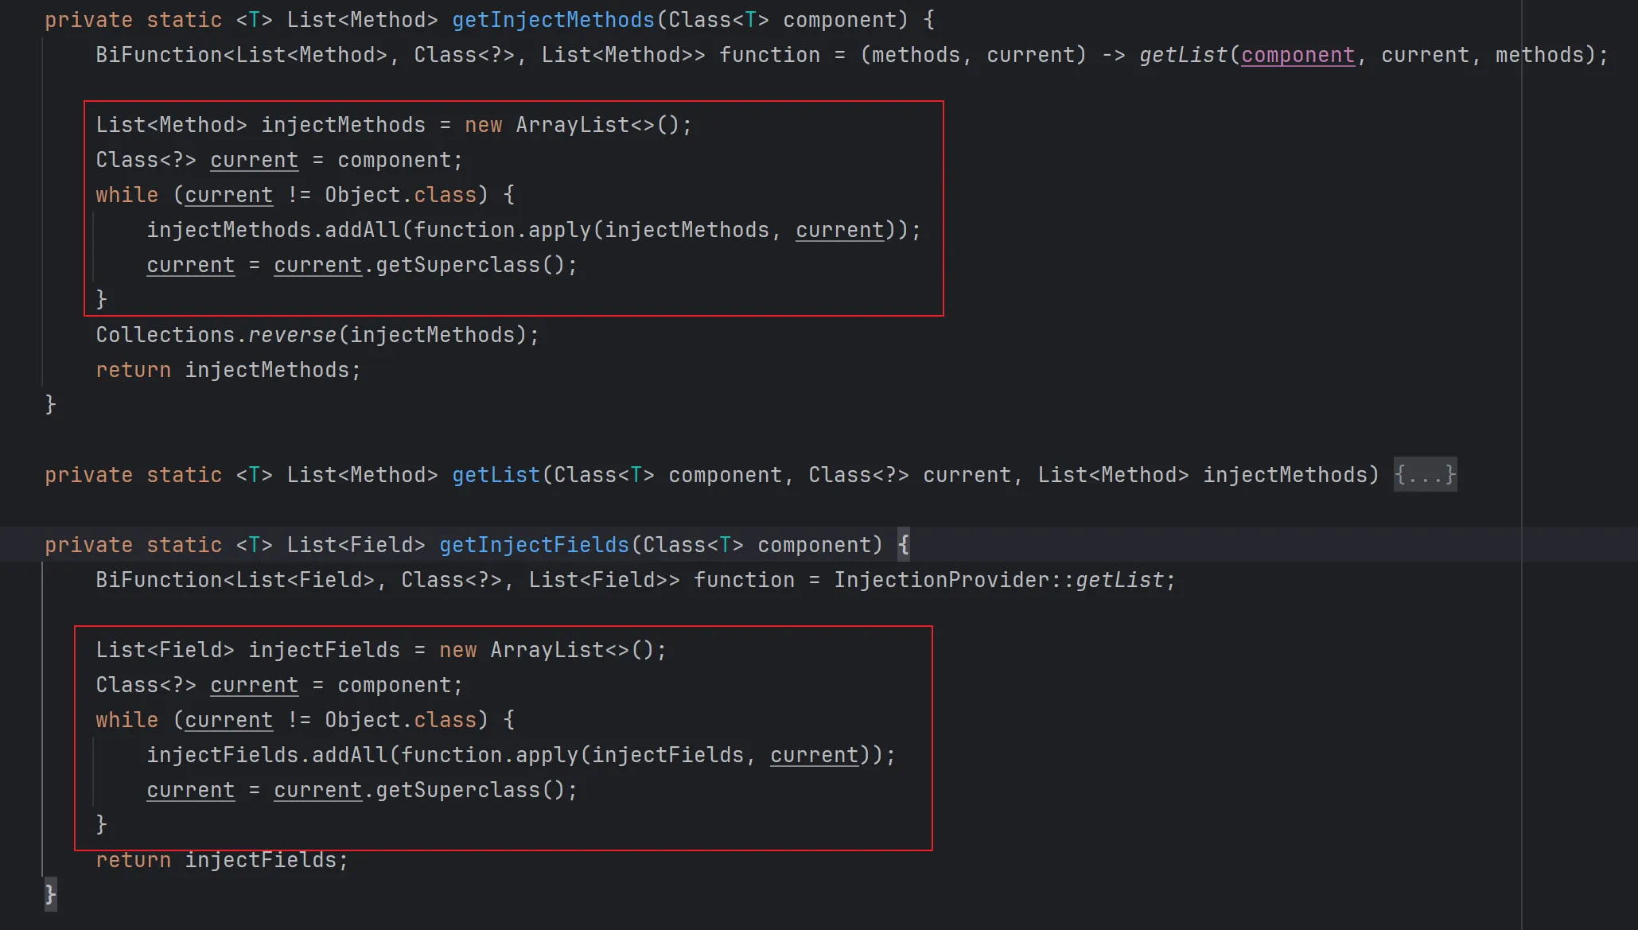Click italic getList call in the lambda
This screenshot has height=930, width=1638.
tap(1183, 55)
